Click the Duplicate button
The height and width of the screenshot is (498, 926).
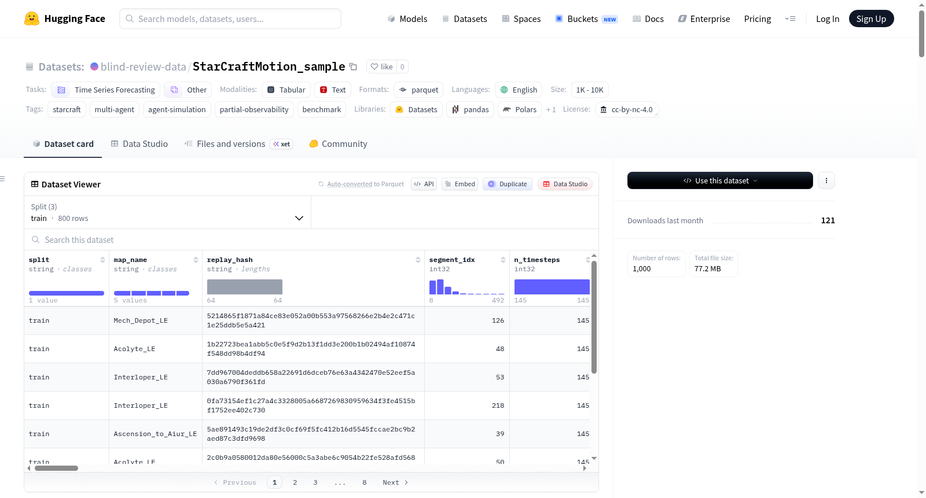pos(508,184)
